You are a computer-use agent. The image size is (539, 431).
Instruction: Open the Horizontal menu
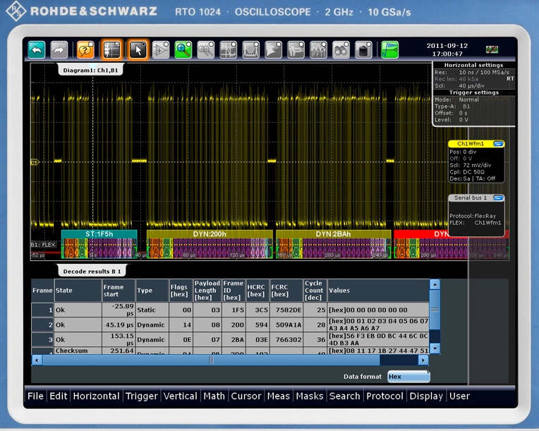coord(96,396)
